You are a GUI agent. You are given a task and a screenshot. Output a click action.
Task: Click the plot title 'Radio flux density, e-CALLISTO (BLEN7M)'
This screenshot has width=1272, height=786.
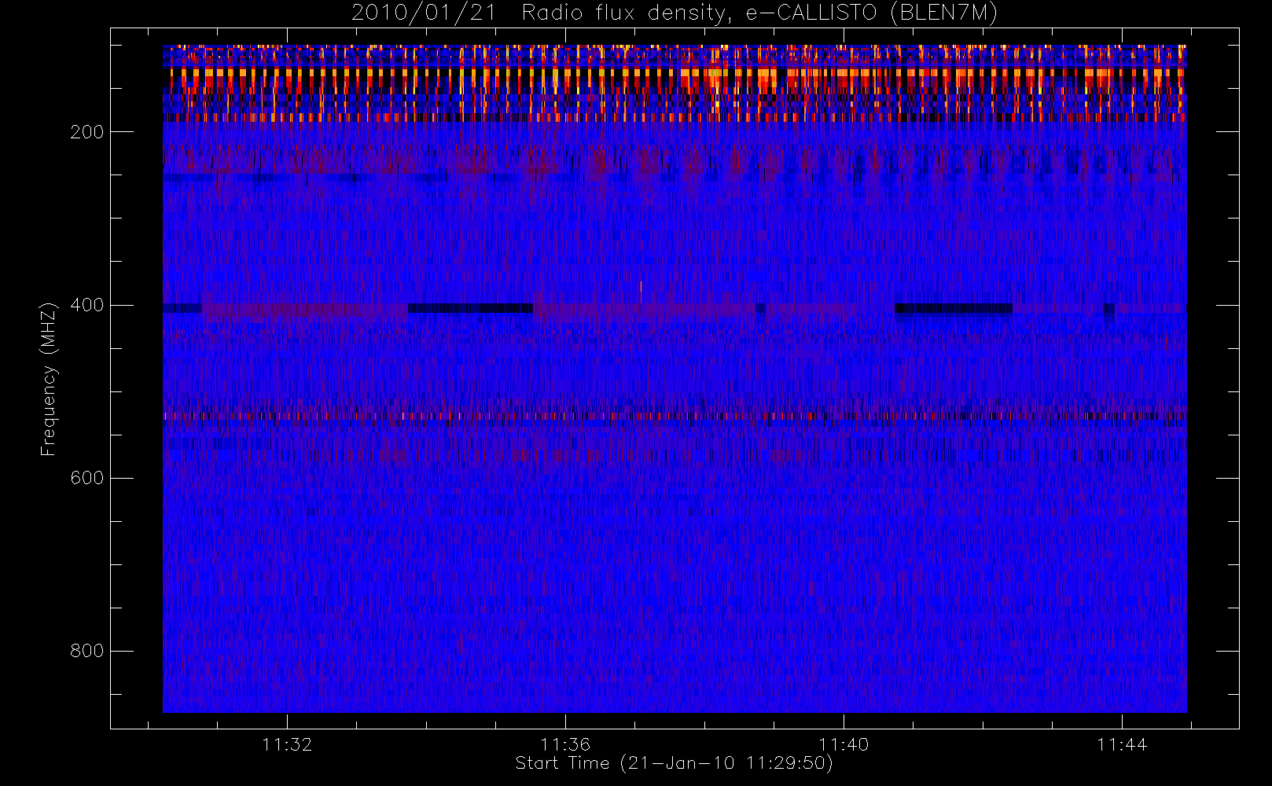click(x=759, y=13)
